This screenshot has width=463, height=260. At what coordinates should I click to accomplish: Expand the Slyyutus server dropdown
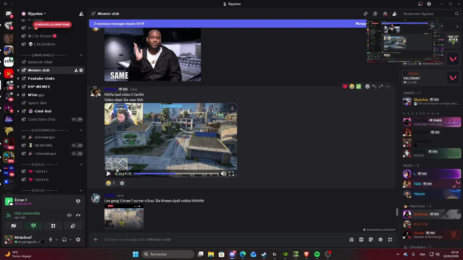pyautogui.click(x=37, y=14)
